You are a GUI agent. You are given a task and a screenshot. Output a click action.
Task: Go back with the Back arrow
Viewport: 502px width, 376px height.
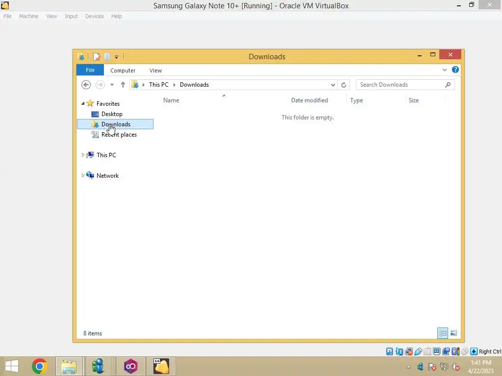86,85
